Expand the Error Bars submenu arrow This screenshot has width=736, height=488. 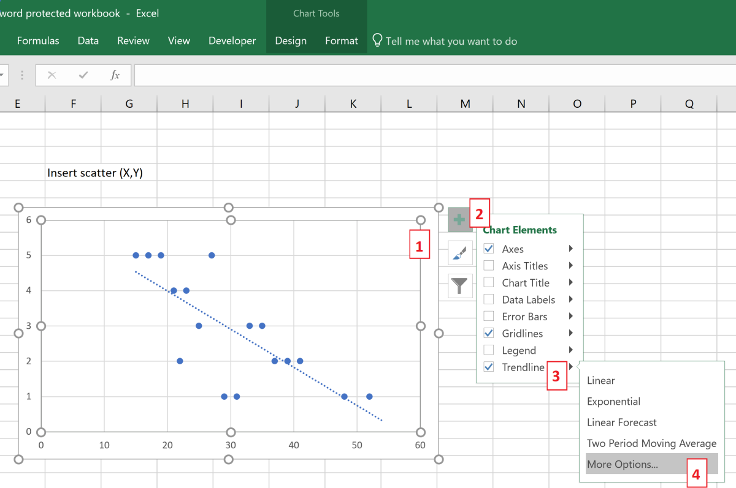pyautogui.click(x=571, y=317)
